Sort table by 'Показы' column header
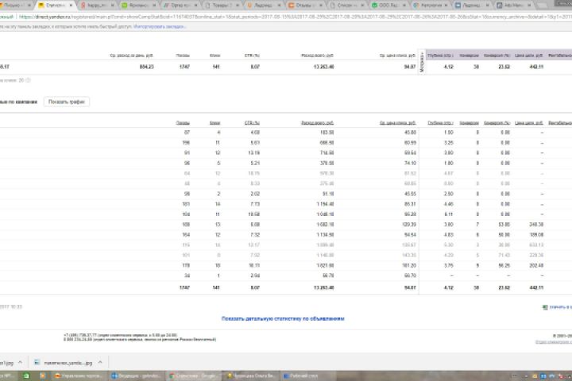The height and width of the screenshot is (381, 572). 183,122
